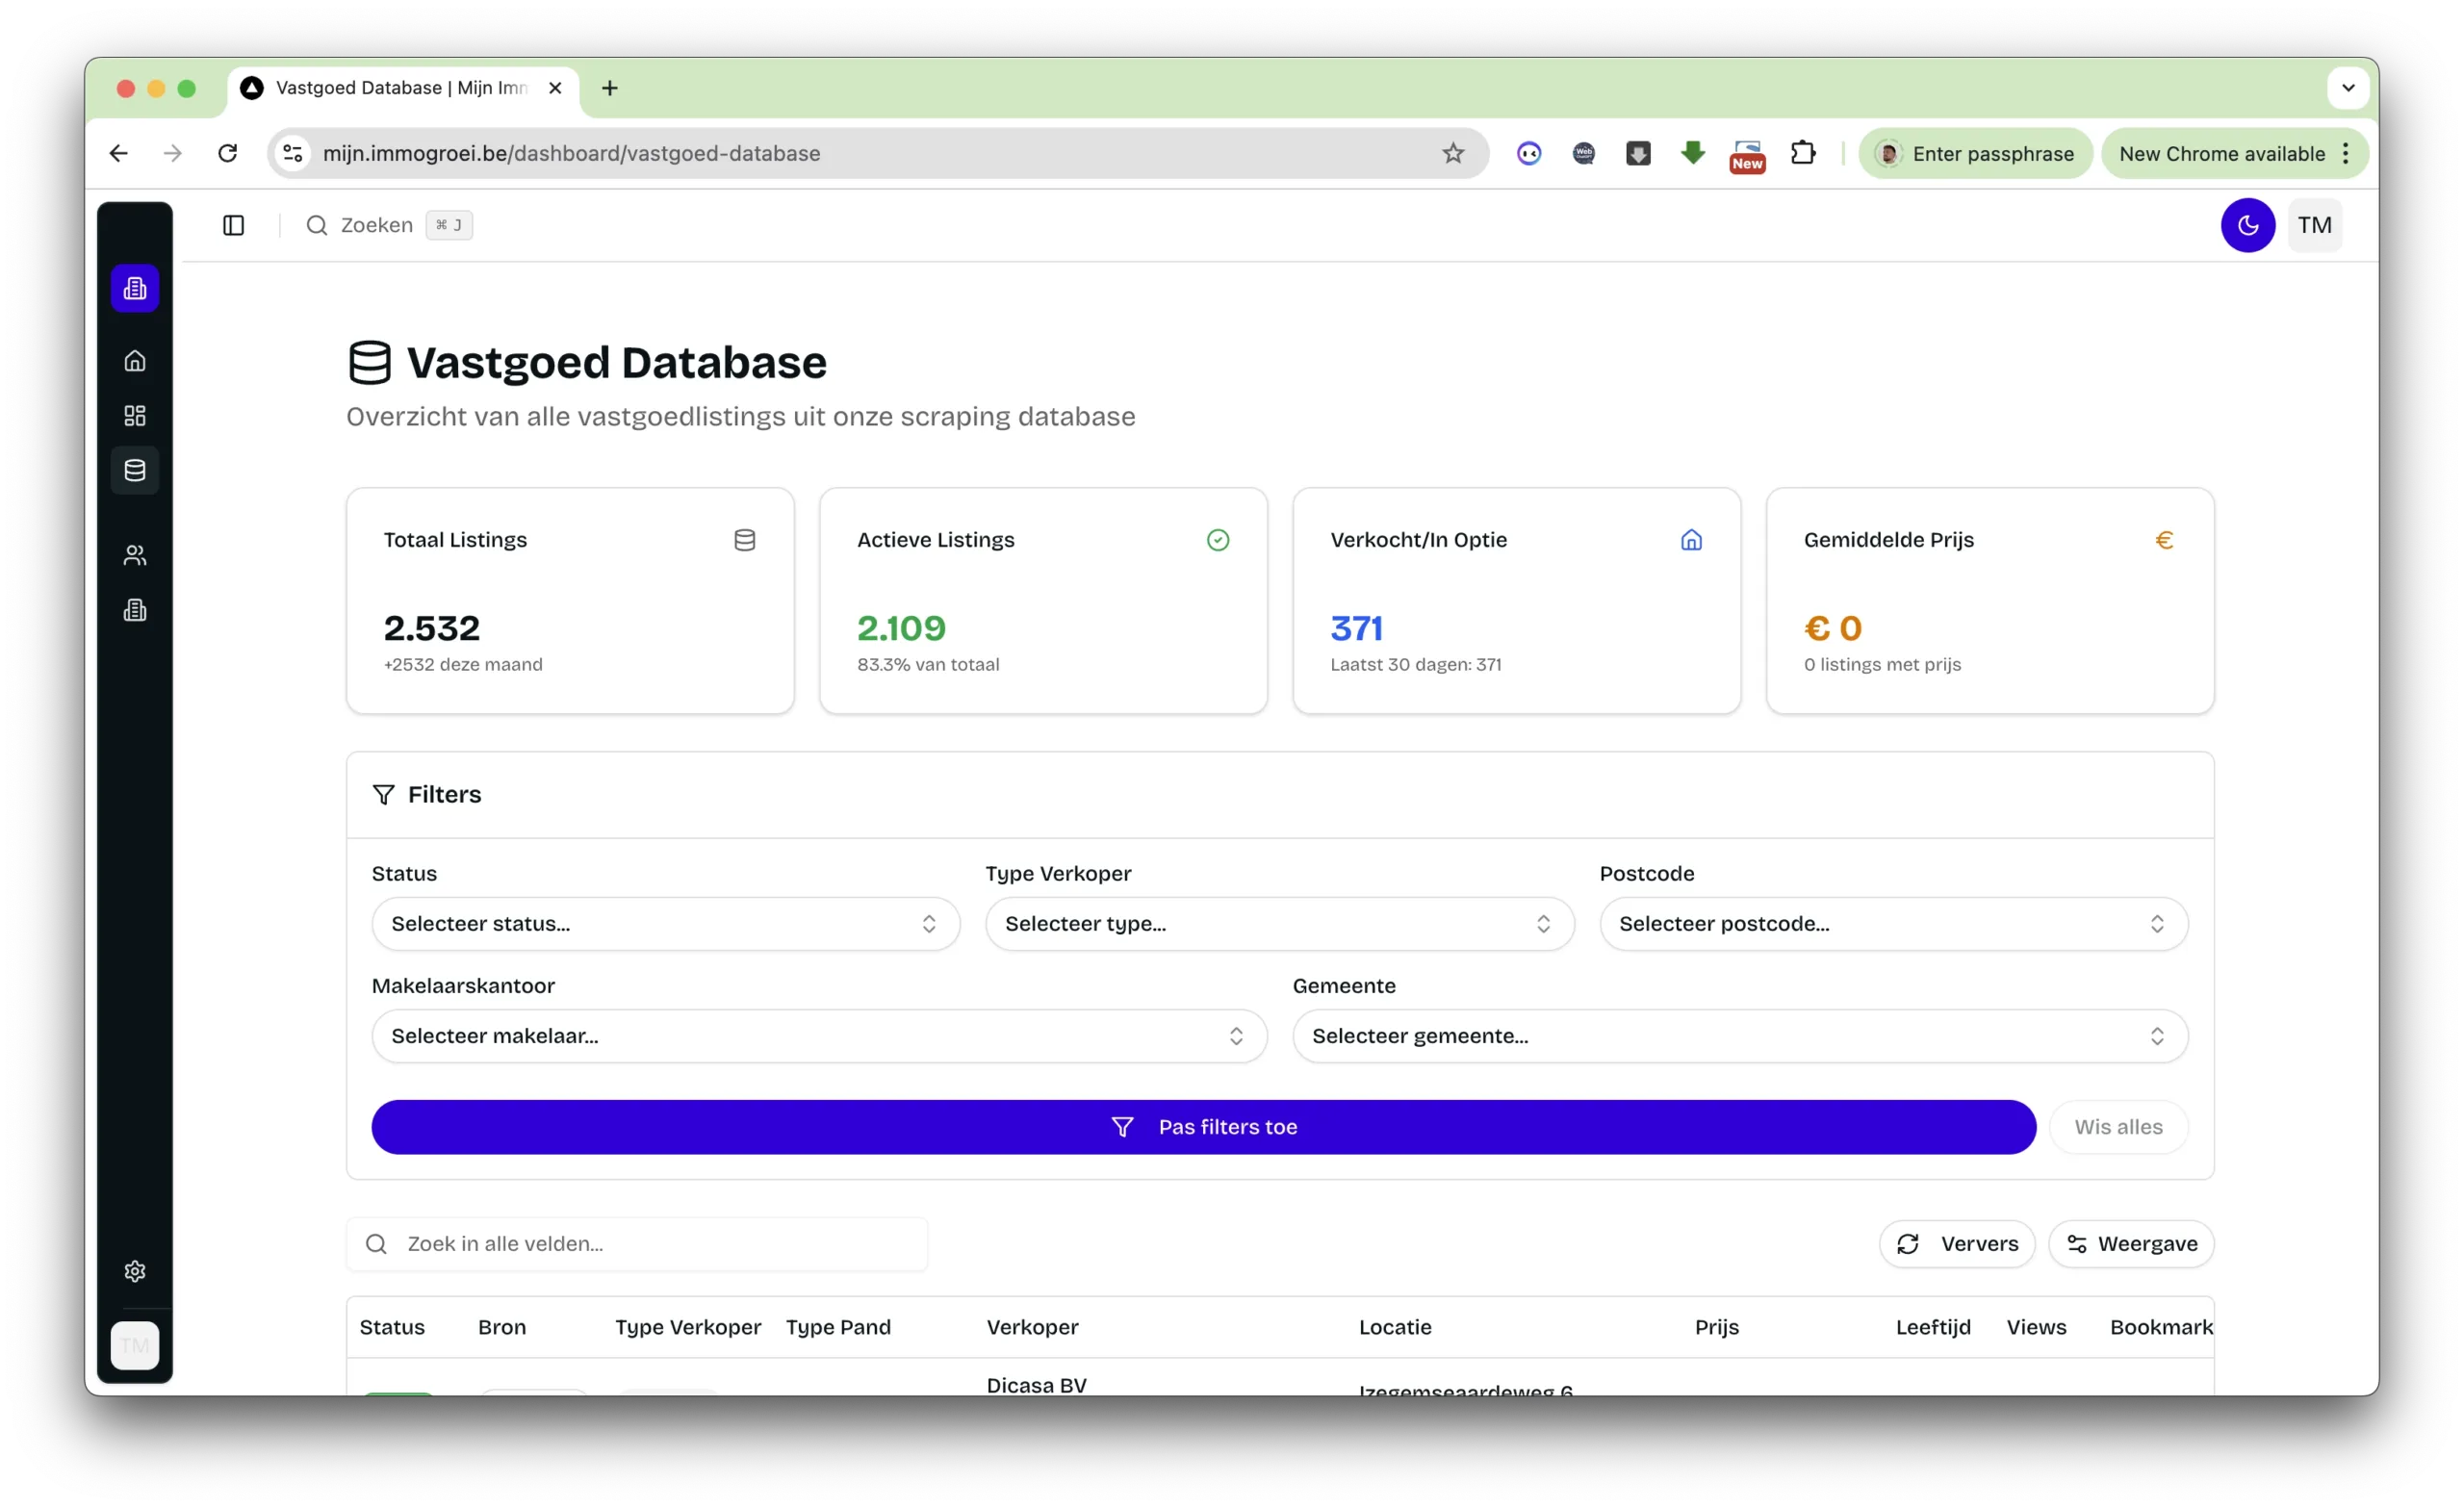The image size is (2464, 1508).
Task: Click the settings gear in sidebar
Action: 135,1271
